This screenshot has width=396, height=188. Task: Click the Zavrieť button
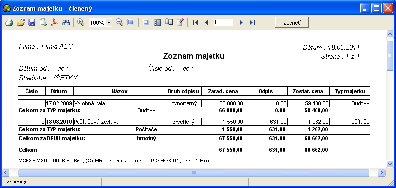pos(291,22)
